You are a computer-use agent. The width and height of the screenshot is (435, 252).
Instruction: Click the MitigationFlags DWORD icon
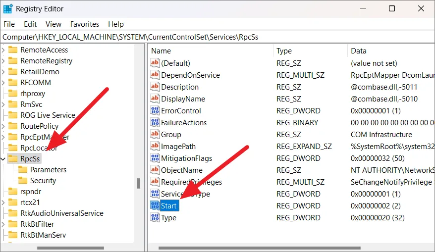tap(155, 158)
